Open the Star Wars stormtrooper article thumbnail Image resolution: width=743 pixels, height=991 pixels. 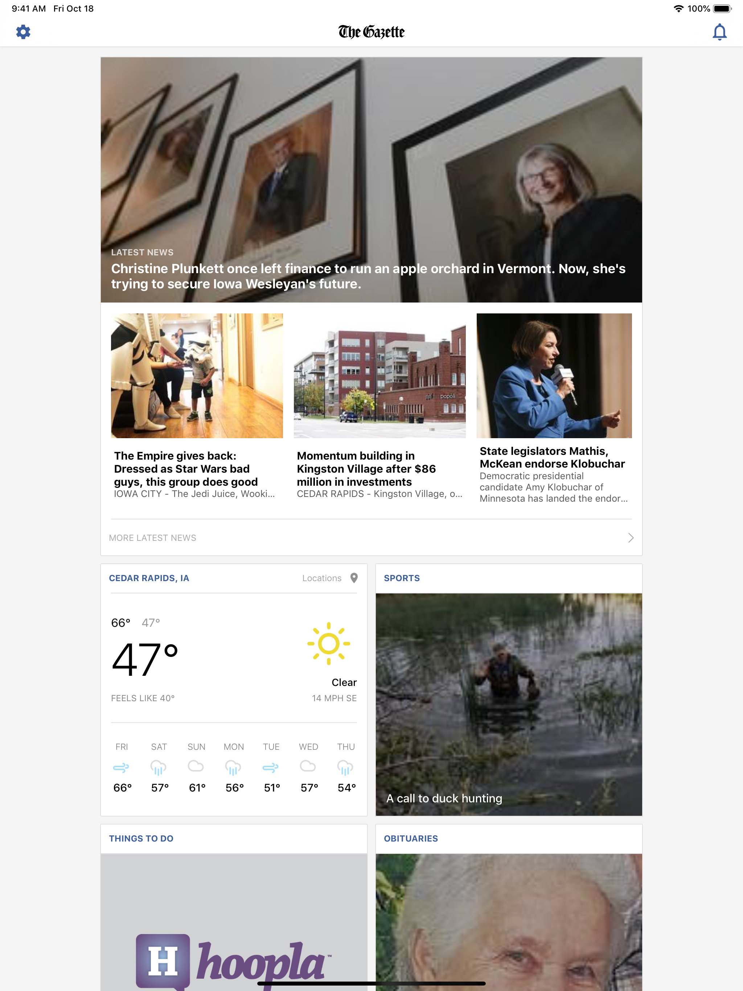click(197, 375)
